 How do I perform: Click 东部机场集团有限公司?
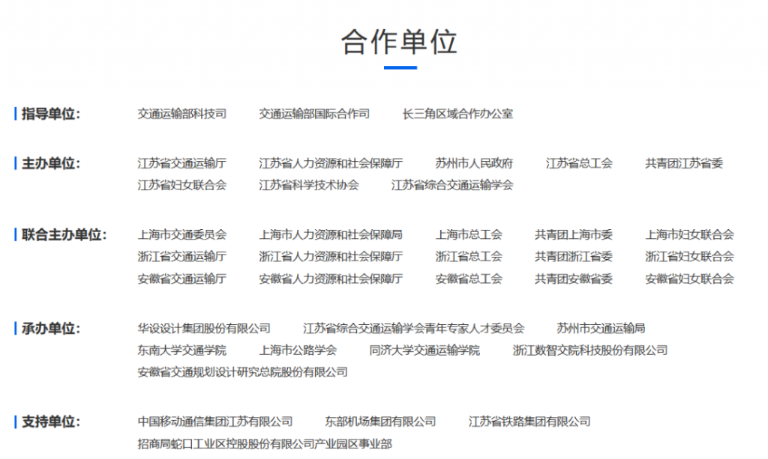[x=380, y=422]
